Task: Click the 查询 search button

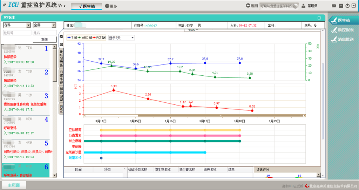Action: tap(44, 40)
